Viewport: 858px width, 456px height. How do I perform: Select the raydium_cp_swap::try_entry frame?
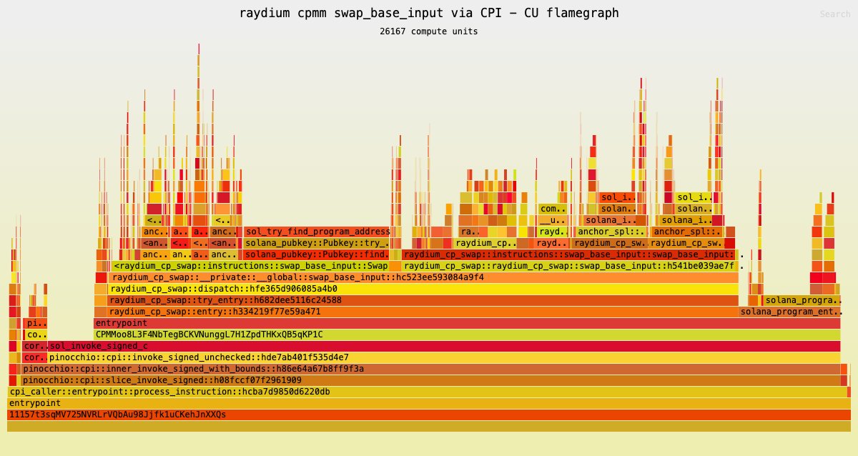click(x=423, y=300)
